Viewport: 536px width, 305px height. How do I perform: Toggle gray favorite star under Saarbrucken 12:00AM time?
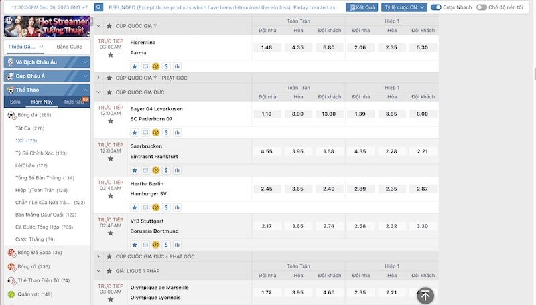pos(111,159)
